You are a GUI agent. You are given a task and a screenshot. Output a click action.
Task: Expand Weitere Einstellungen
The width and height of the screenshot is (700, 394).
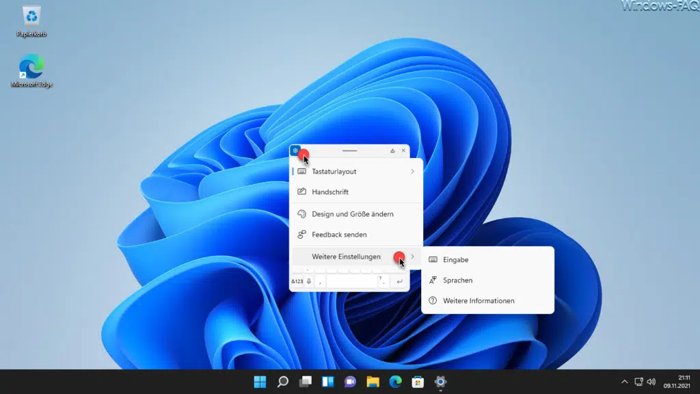[347, 256]
